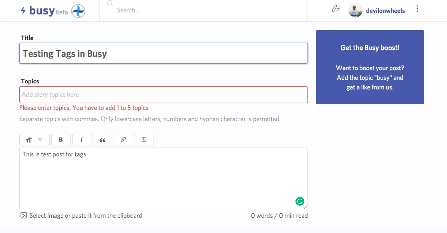Image resolution: width=447 pixels, height=233 pixels.
Task: Click the Topics input field
Action: [164, 95]
